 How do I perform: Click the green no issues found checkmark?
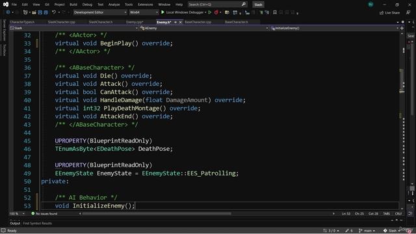[x=33, y=214]
